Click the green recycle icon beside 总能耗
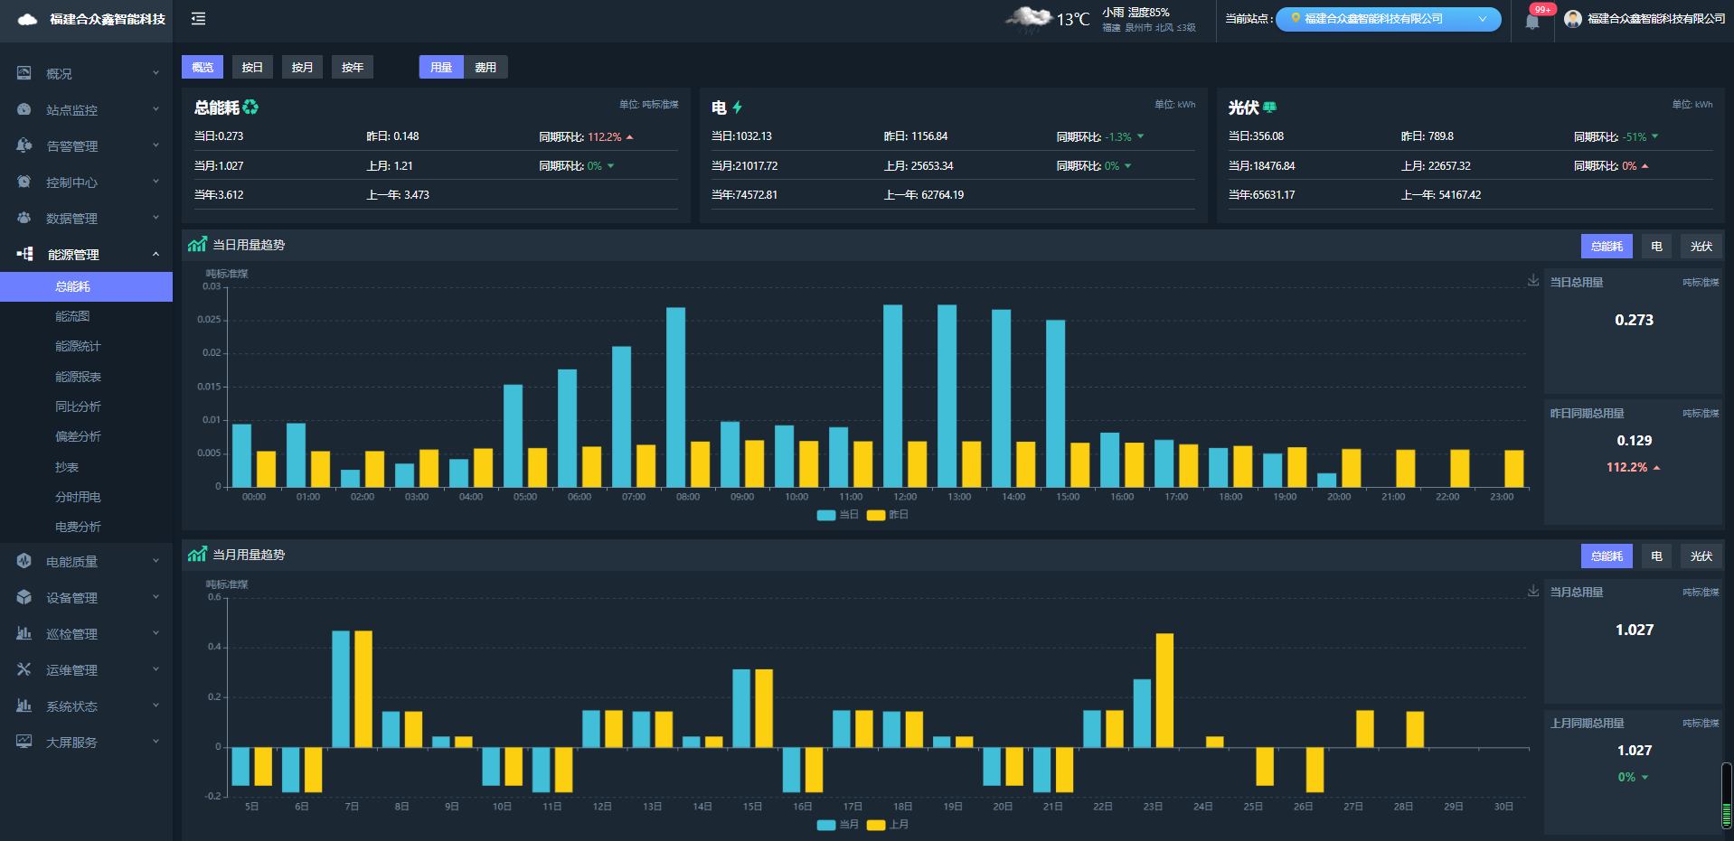This screenshot has height=841, width=1734. tap(250, 107)
